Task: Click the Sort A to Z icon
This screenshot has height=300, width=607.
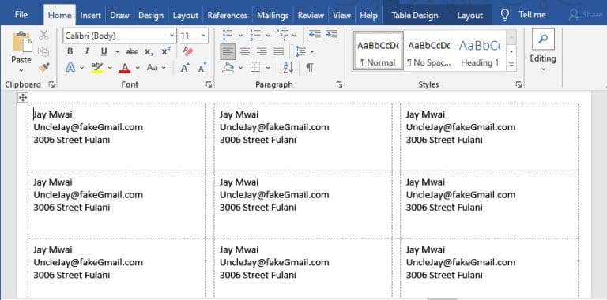Action: click(288, 68)
